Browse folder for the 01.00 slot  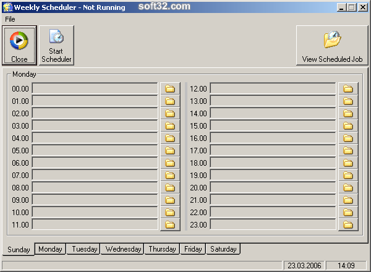(x=170, y=101)
